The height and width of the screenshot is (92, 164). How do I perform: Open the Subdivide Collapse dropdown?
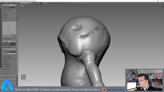click(x=9, y=43)
